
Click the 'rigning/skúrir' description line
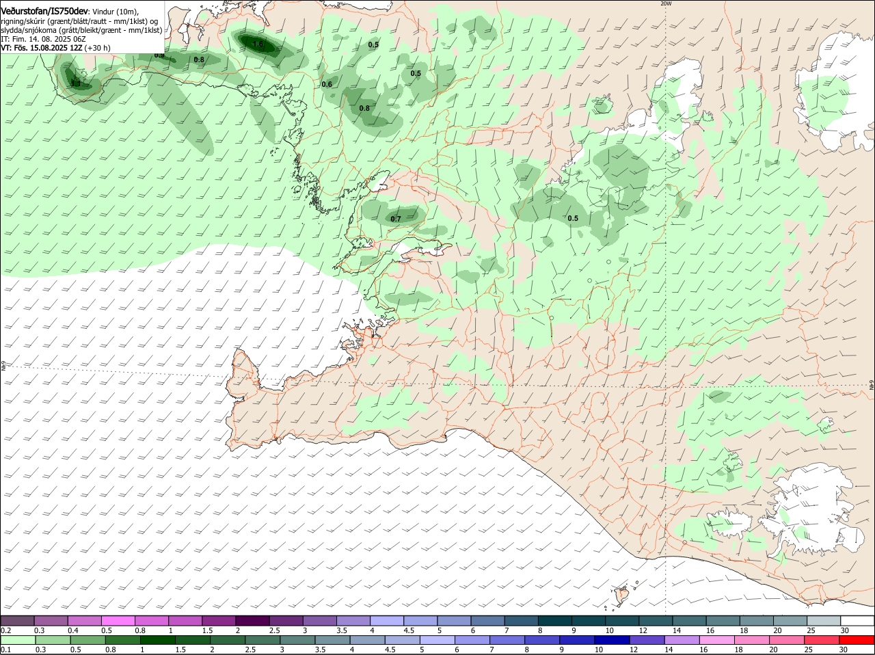pos(79,21)
